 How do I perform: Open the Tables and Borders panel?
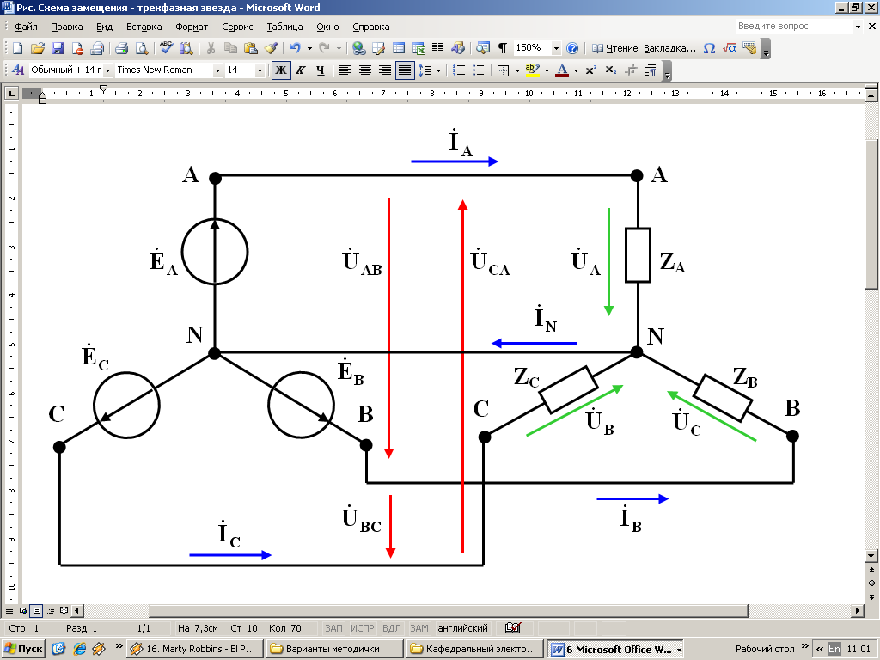(378, 48)
